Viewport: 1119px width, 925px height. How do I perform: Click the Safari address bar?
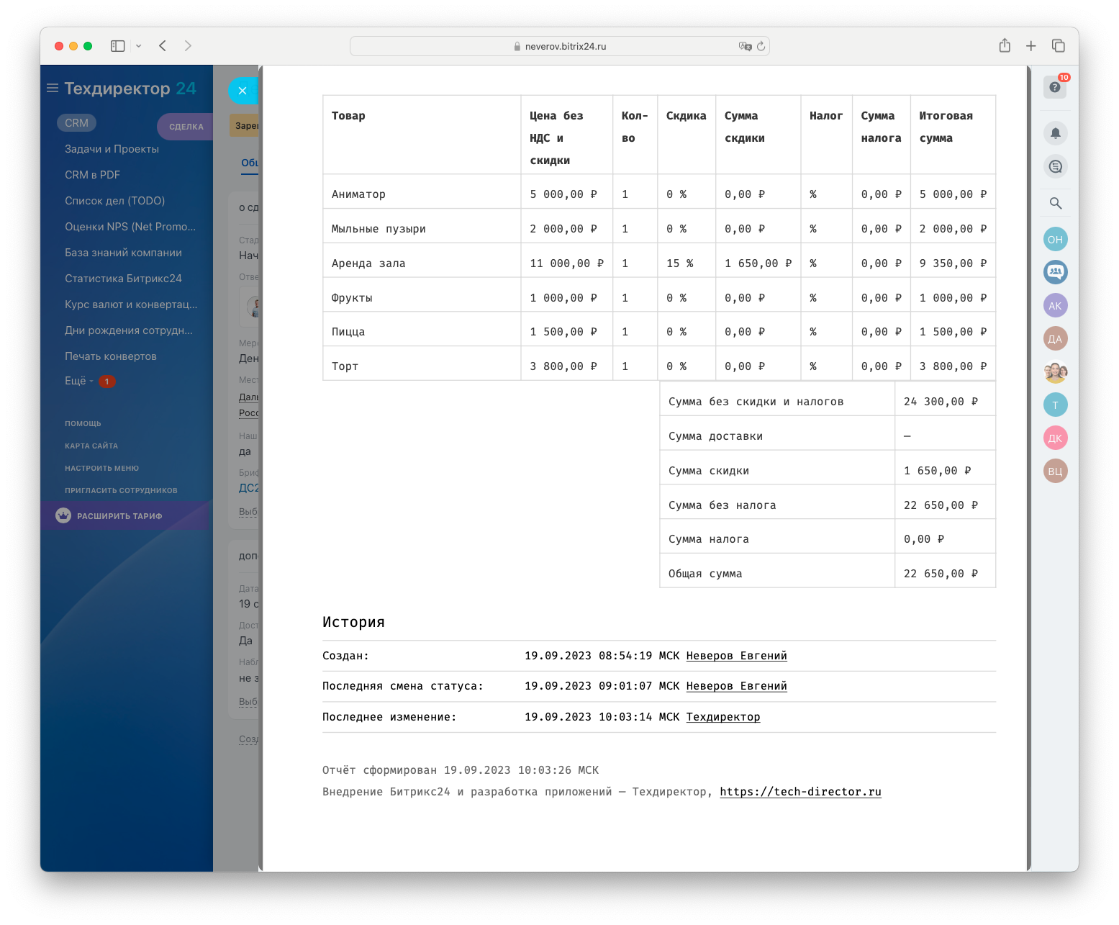tap(560, 46)
